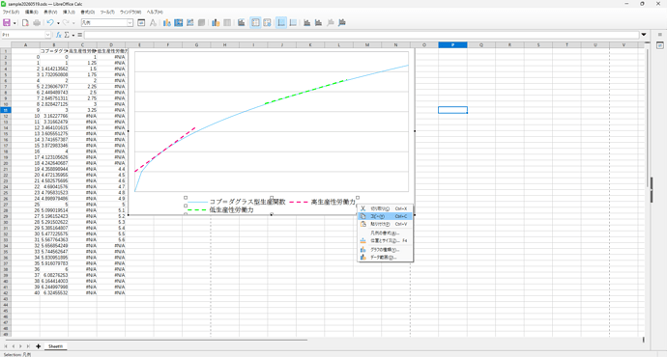Screen dimensions: 667x357
Task: Open the ウィンドウ menu
Action: click(x=130, y=13)
